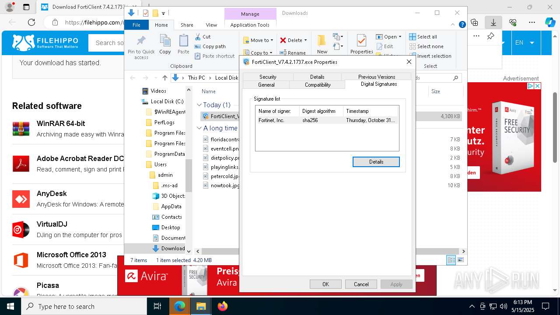
Task: Click Select none in ribbon
Action: tap(426, 46)
